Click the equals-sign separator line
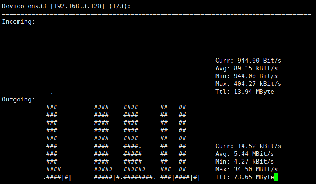 157,14
